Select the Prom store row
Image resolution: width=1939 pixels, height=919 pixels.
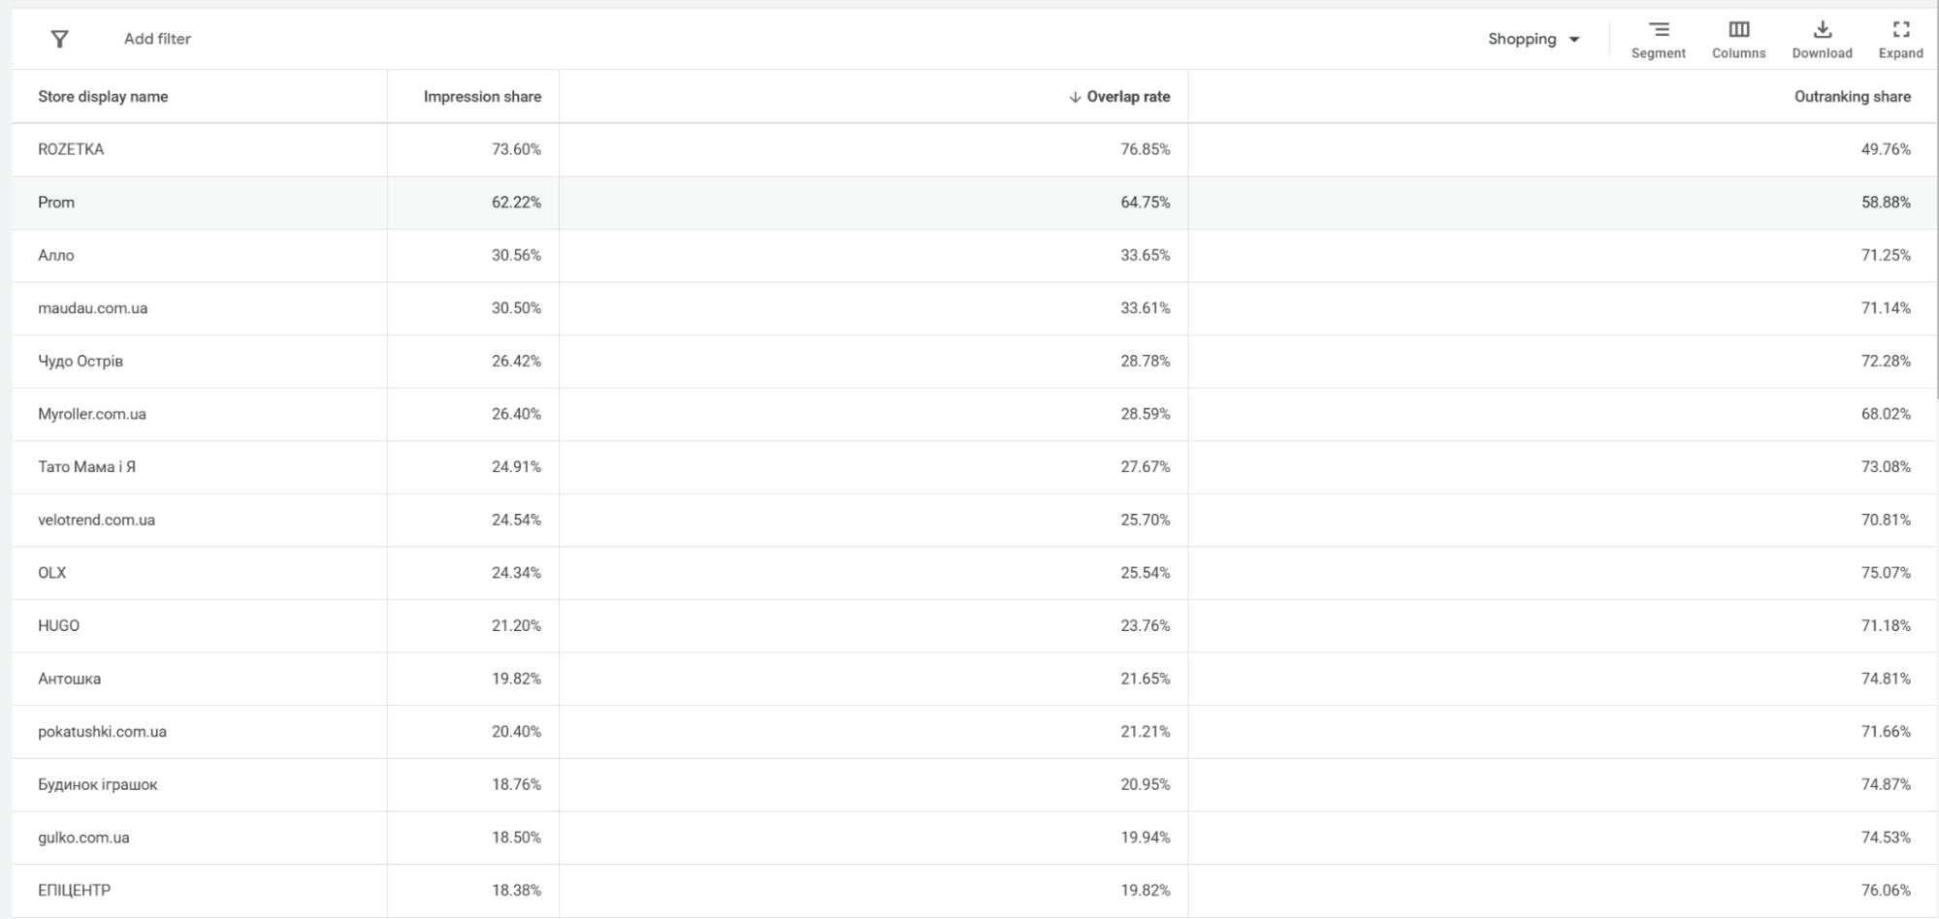pos(56,203)
